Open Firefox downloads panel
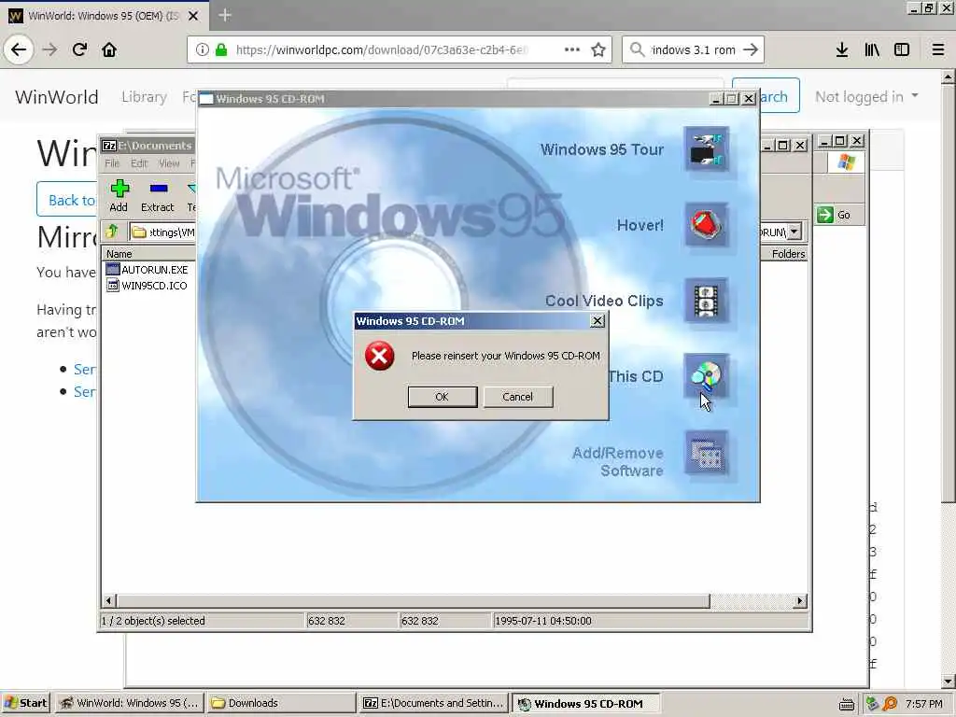956x717 pixels. [842, 50]
